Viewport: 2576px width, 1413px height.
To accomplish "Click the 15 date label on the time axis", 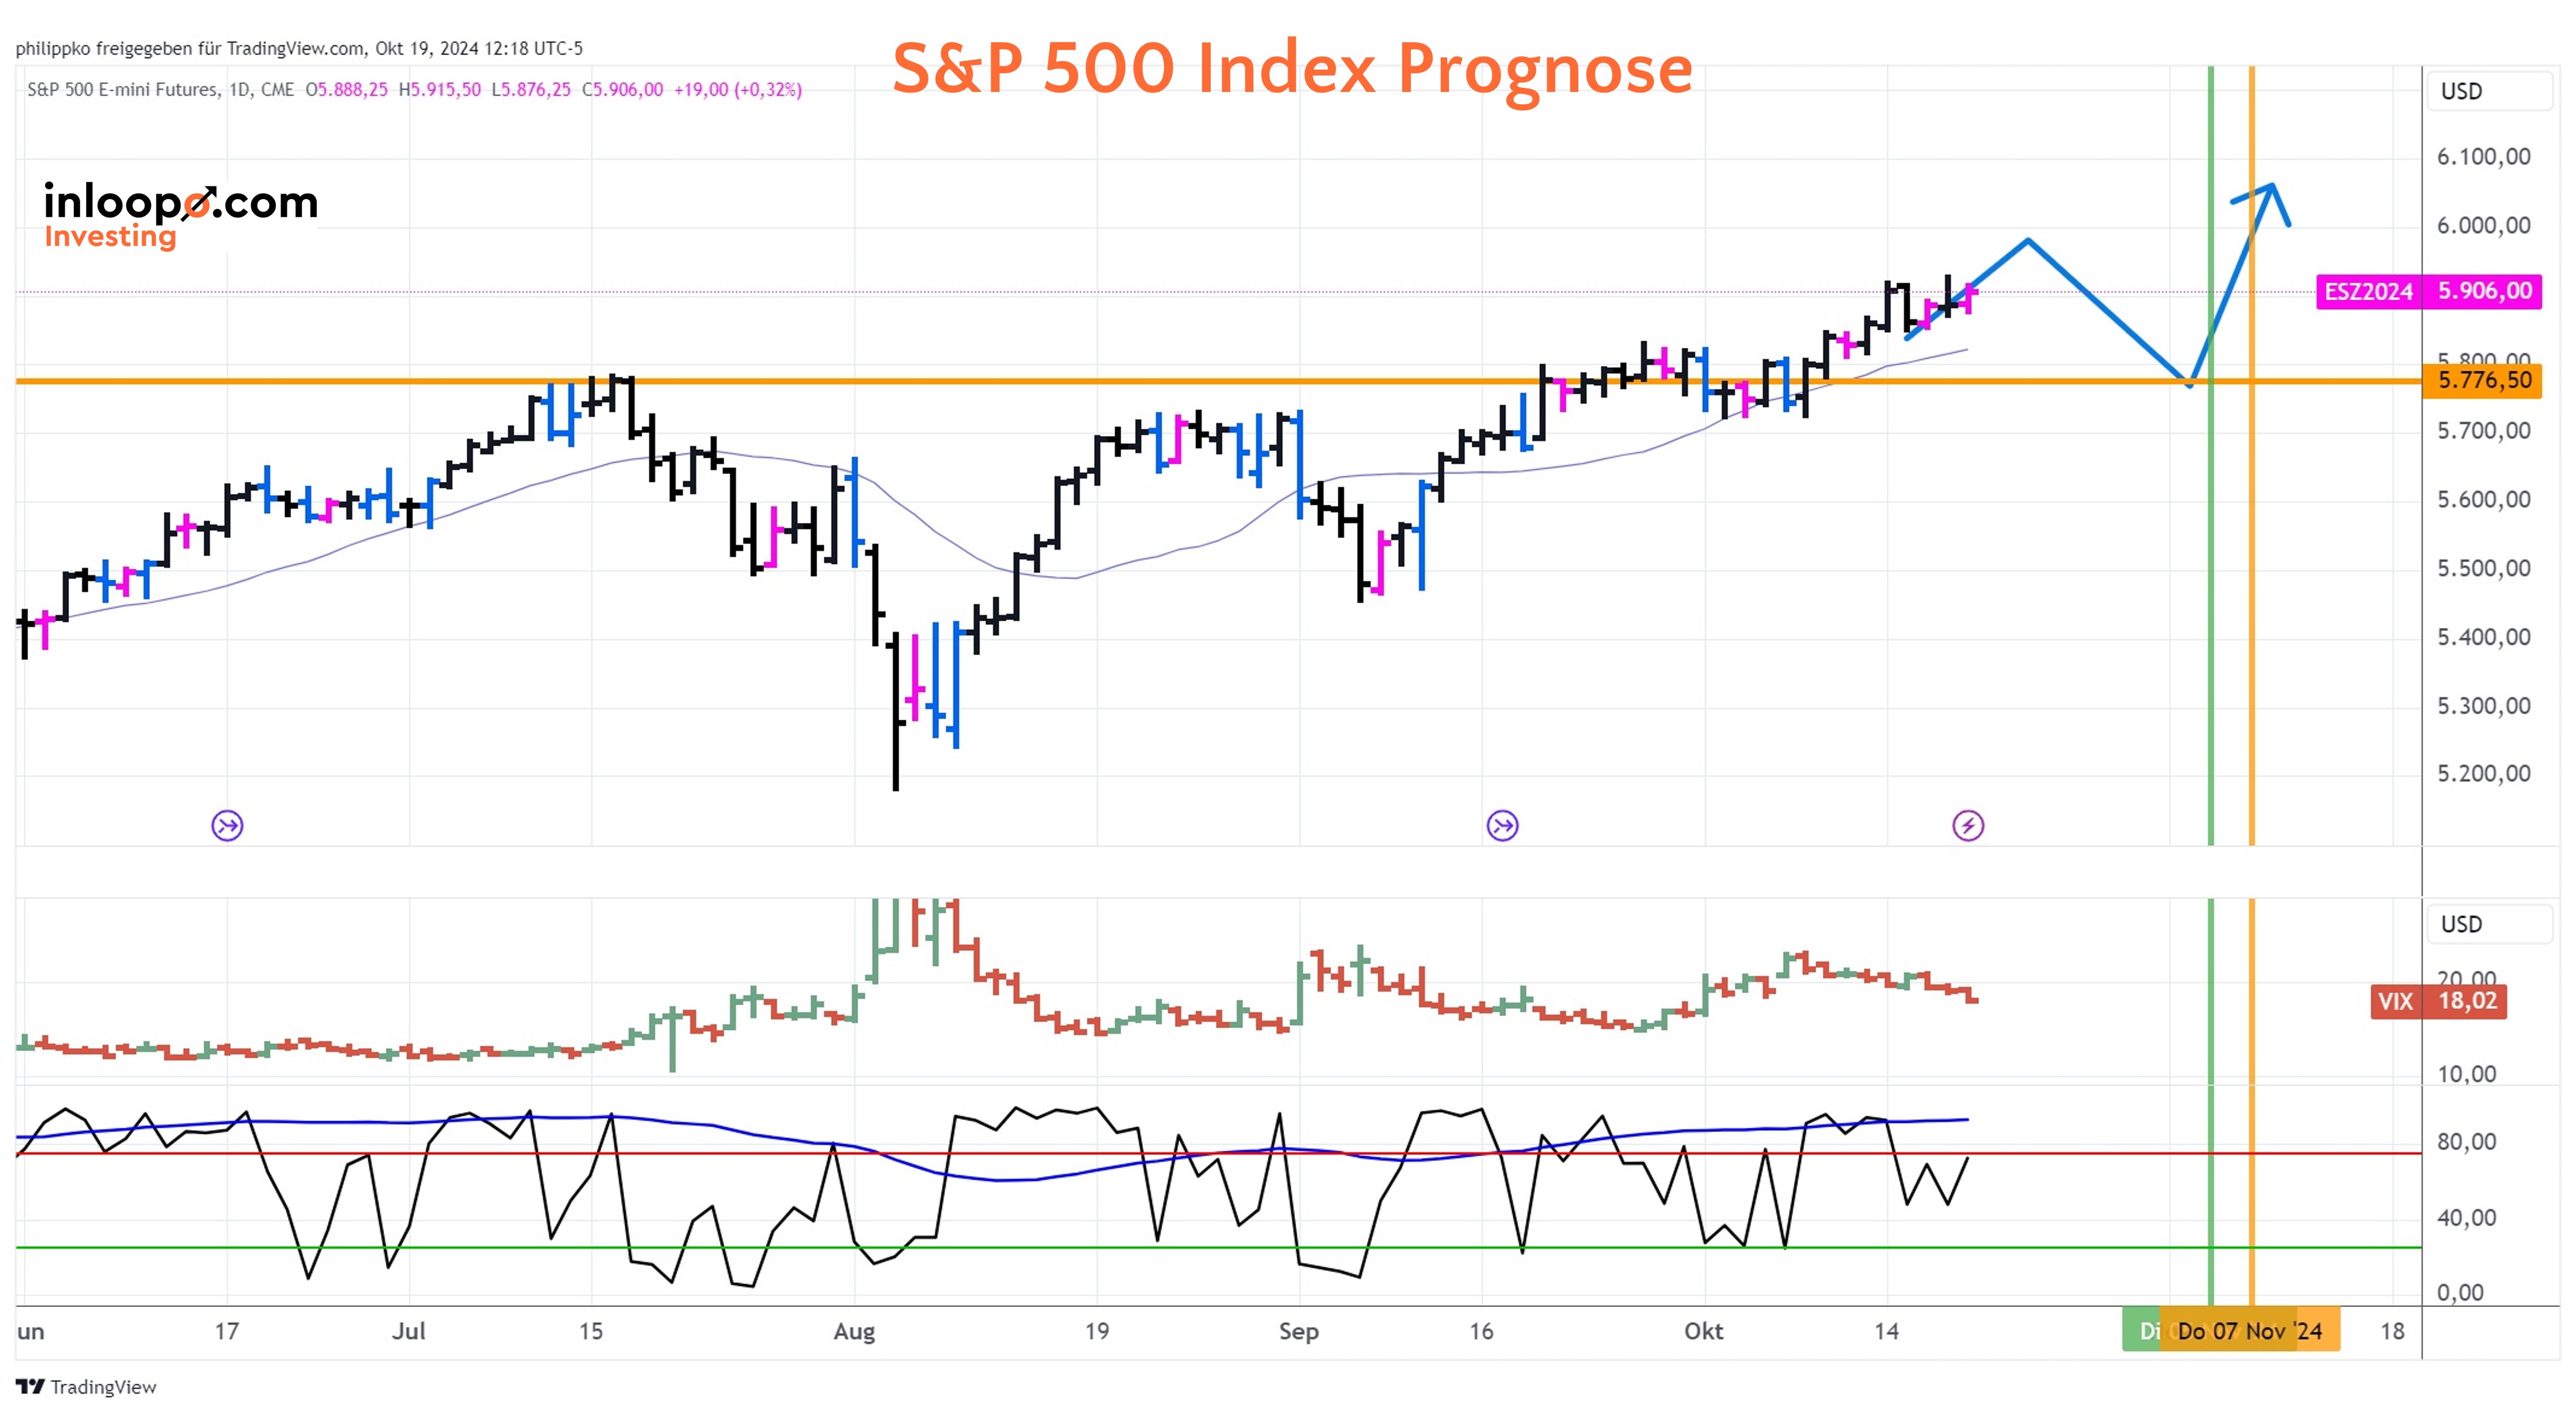I will pyautogui.click(x=591, y=1331).
